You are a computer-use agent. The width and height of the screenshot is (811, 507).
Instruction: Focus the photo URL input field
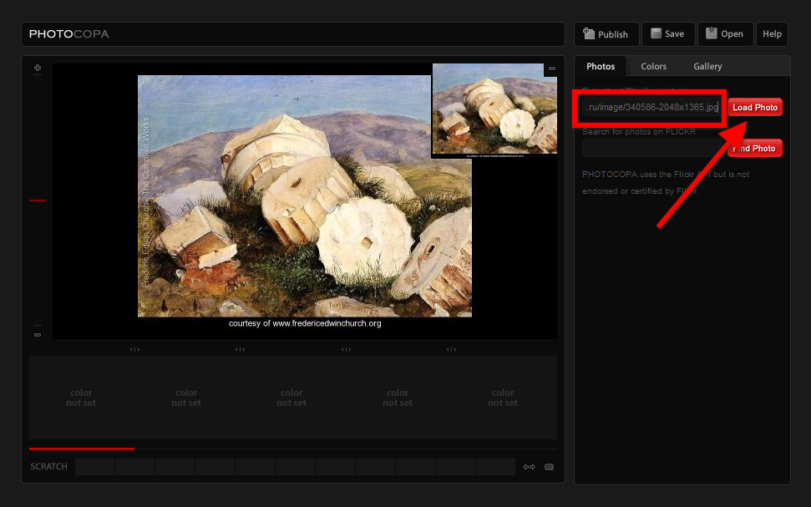(x=651, y=108)
